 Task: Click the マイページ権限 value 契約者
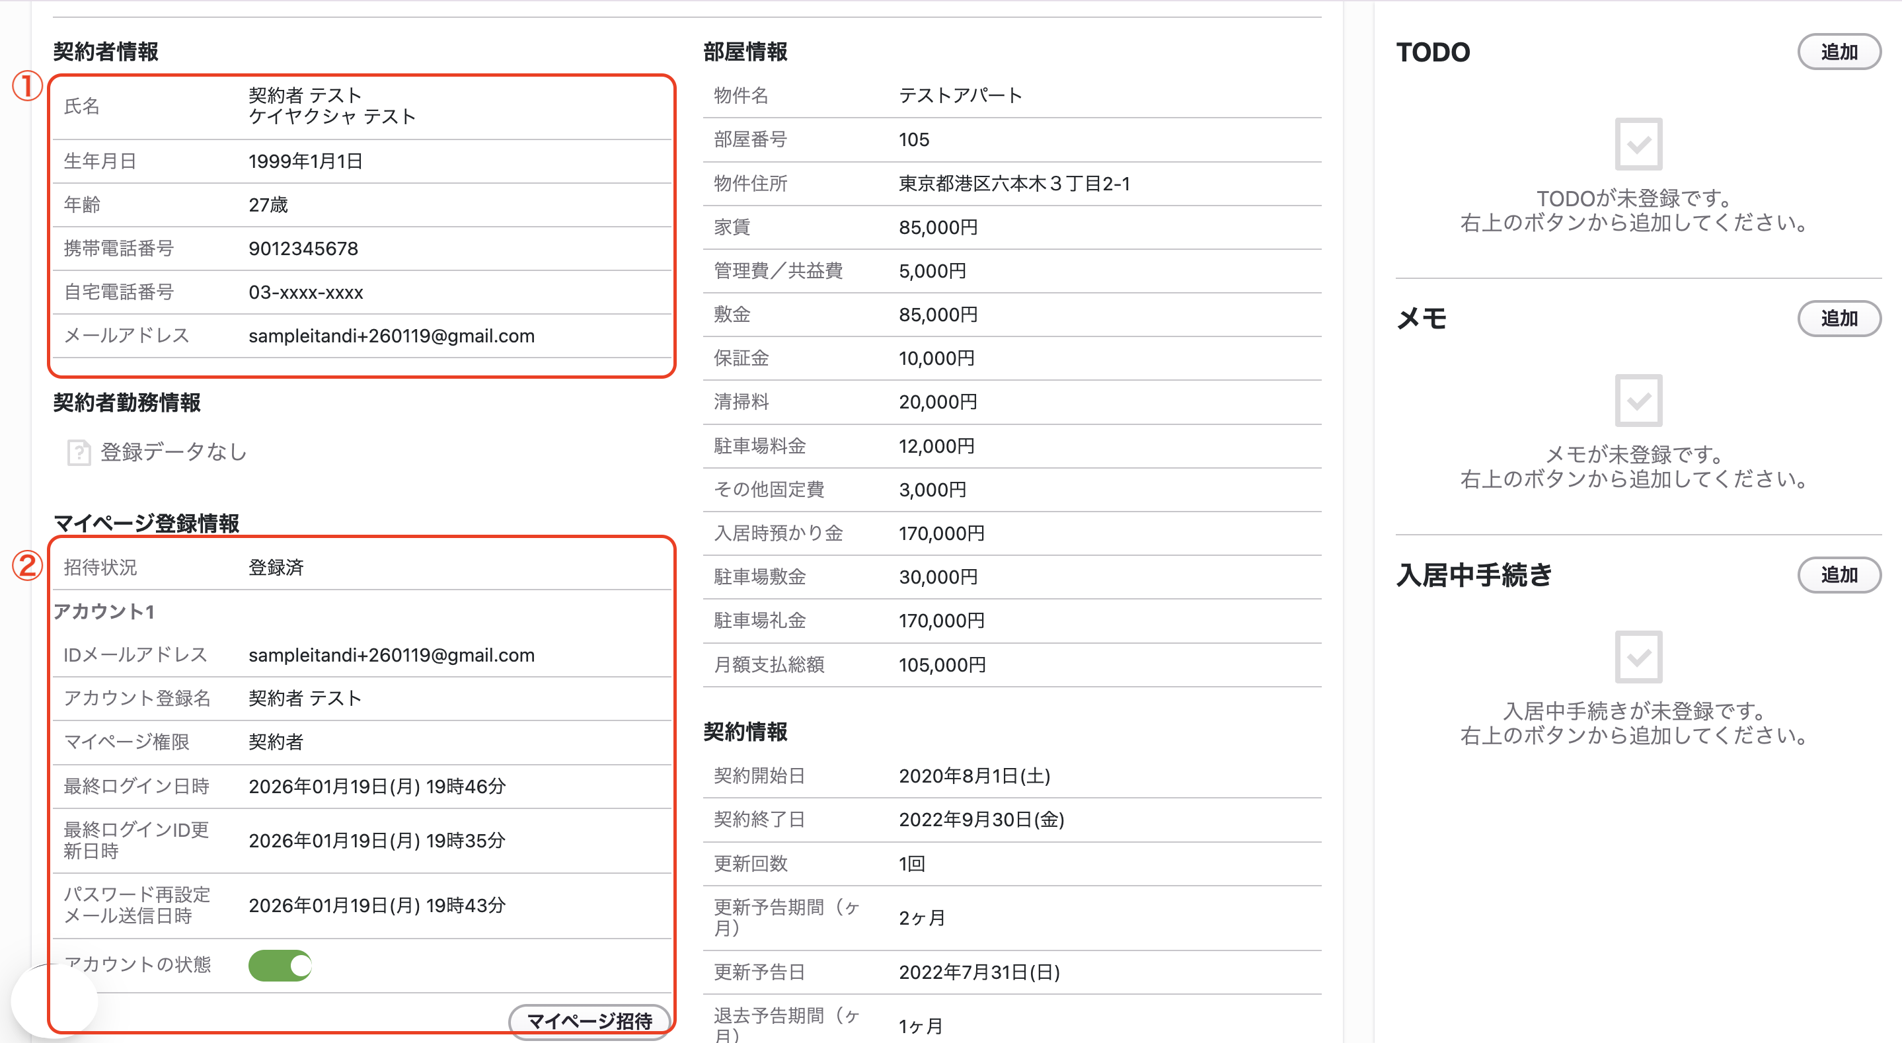(276, 742)
